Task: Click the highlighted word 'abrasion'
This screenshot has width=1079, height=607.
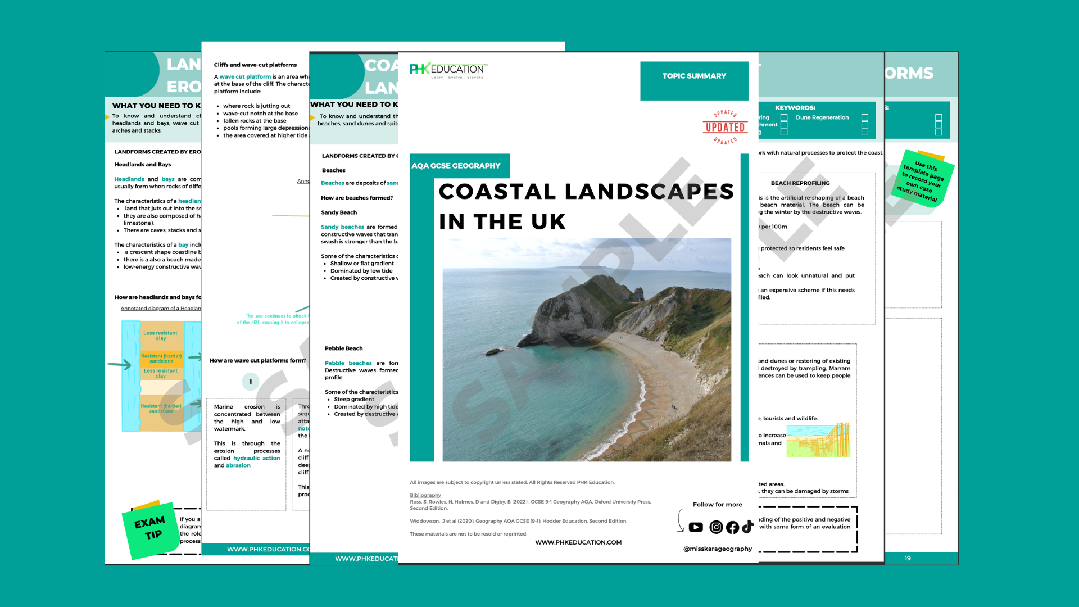Action: (238, 466)
